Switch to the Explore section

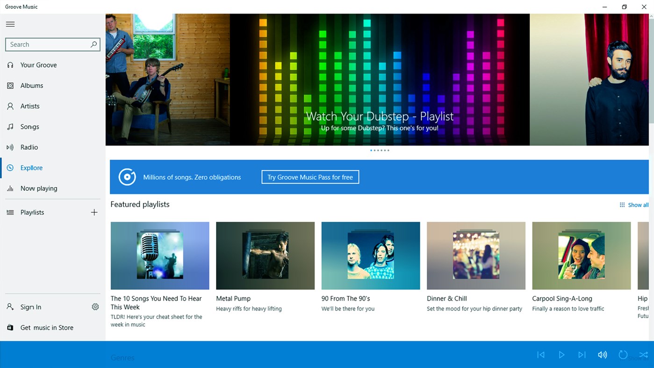coord(32,167)
